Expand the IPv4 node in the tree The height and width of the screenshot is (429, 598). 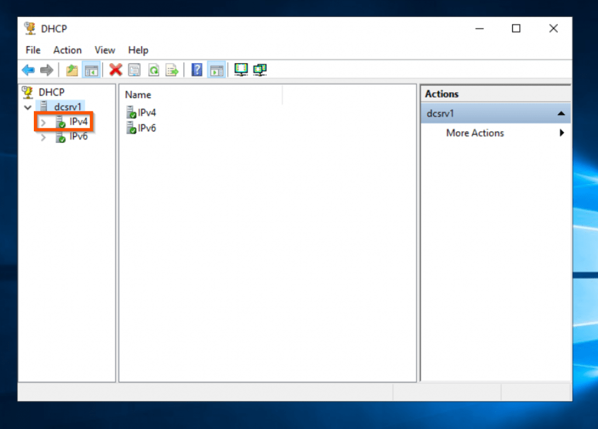point(42,122)
